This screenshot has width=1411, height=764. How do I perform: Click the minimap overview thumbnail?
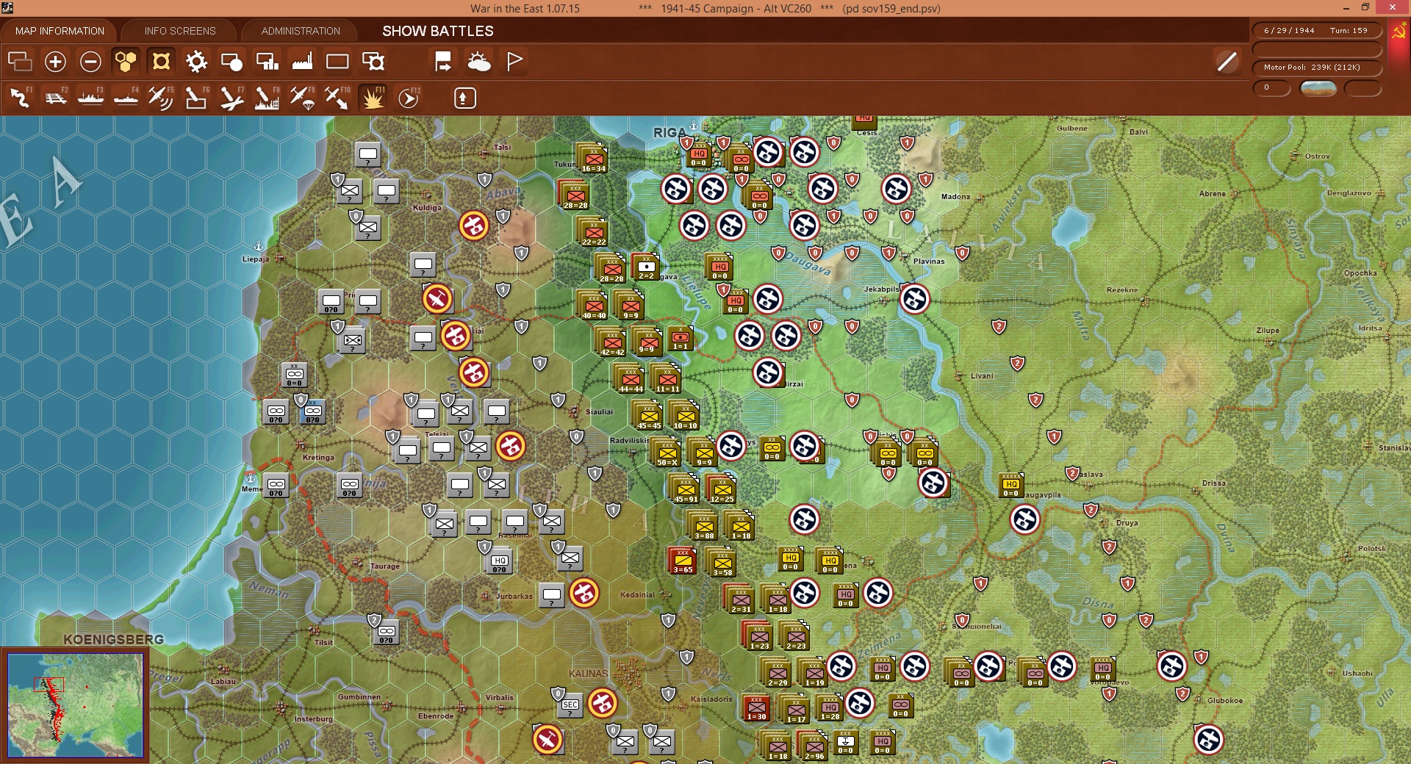click(x=75, y=705)
